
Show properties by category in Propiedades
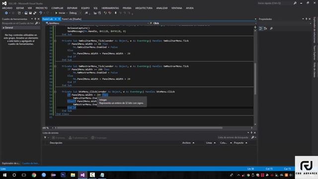coord(261,29)
